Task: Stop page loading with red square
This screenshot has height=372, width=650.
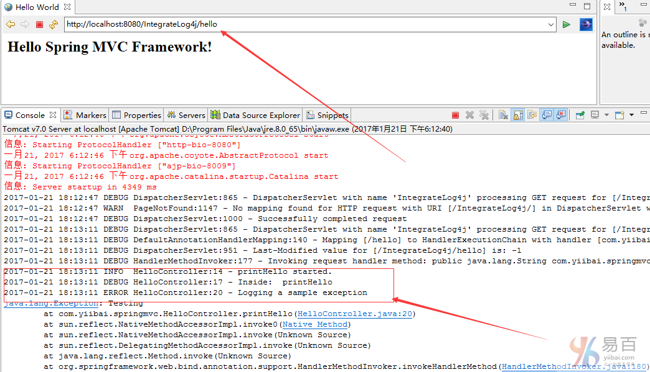Action: point(39,24)
